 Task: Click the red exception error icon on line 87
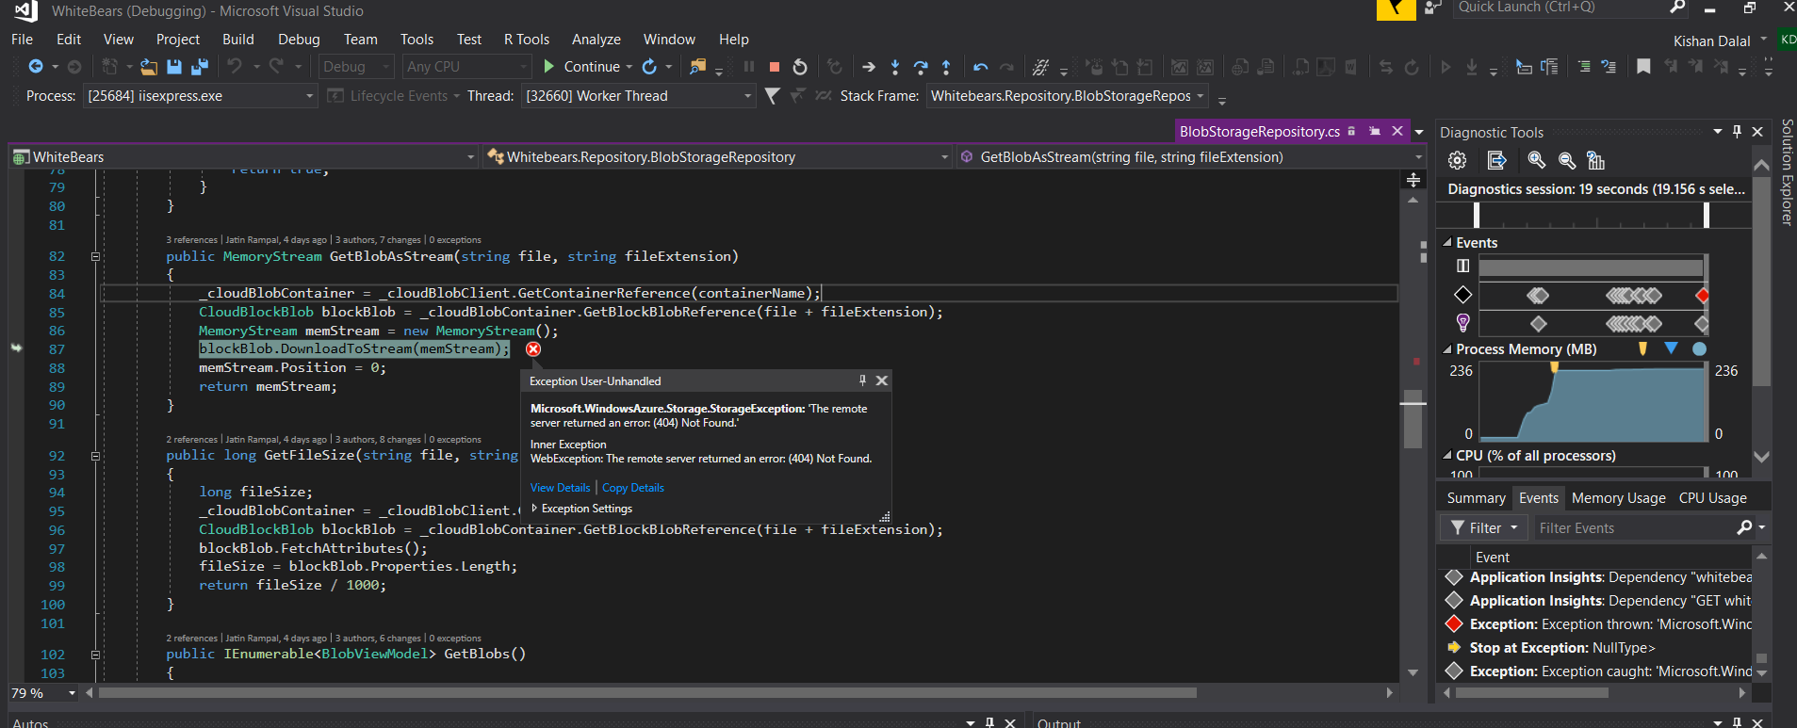click(533, 349)
